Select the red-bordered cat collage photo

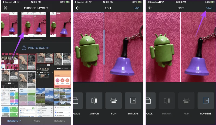coord(27,62)
